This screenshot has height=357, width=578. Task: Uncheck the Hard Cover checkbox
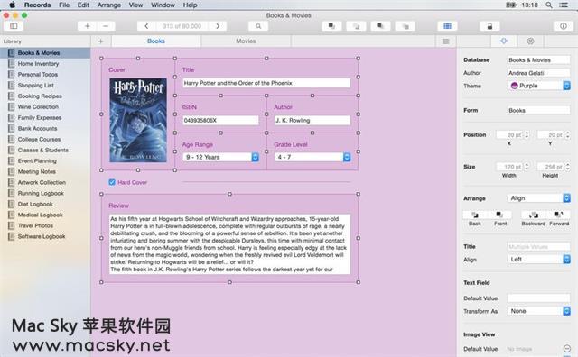coord(112,182)
